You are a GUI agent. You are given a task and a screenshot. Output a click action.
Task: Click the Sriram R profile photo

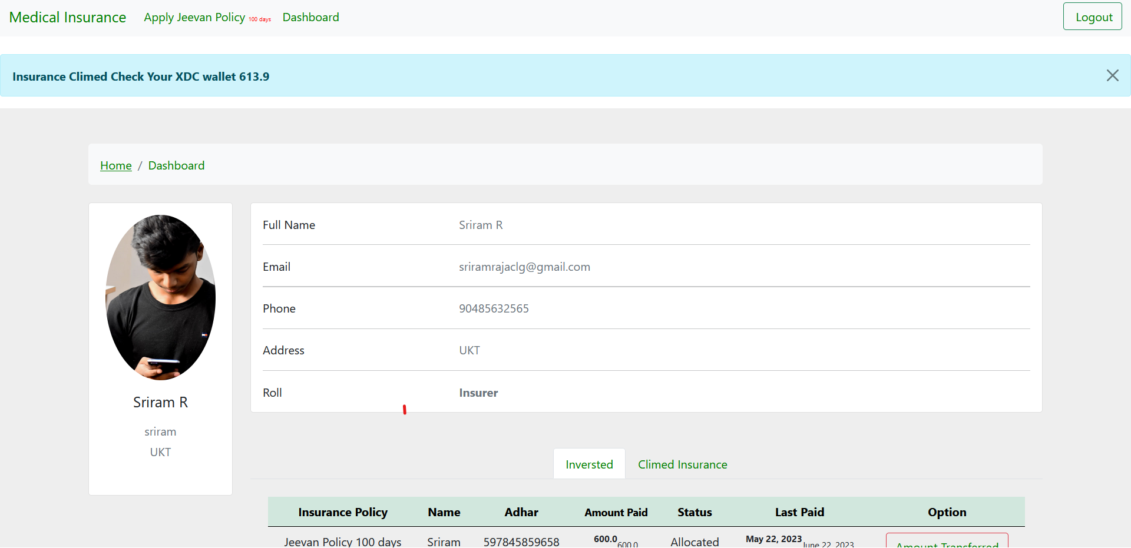pos(160,297)
